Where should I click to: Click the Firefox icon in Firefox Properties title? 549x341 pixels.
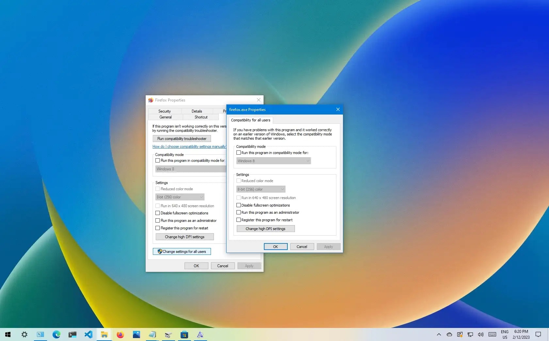[x=151, y=100]
